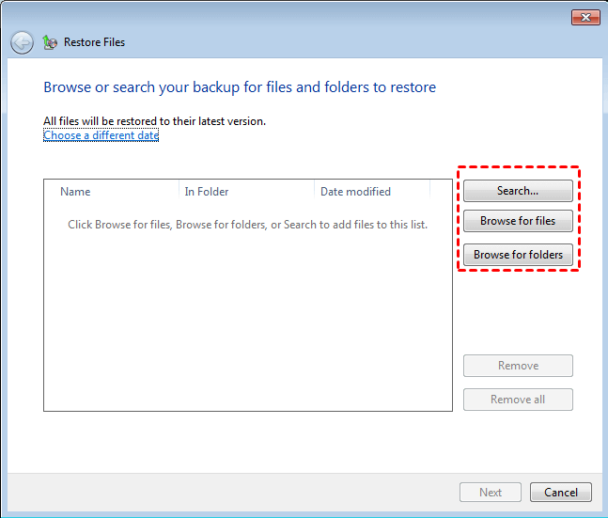This screenshot has height=518, width=608.
Task: Sort by the Name column header
Action: (x=75, y=192)
